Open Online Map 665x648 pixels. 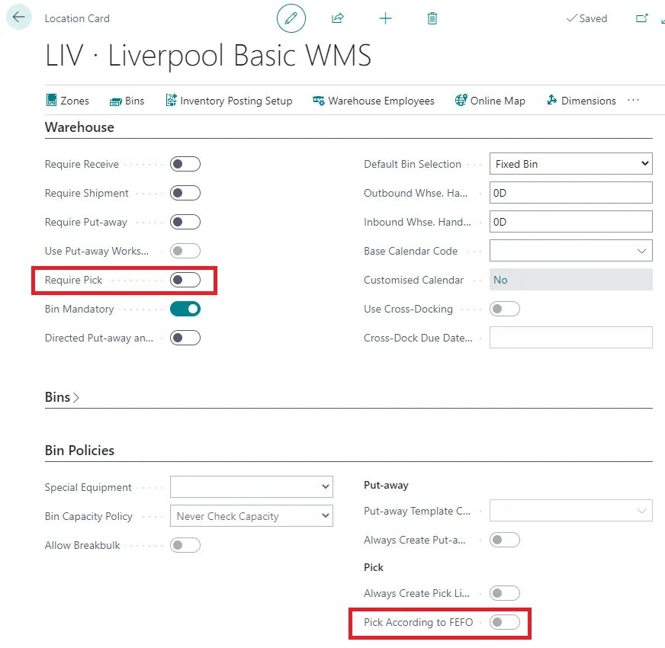coord(490,101)
